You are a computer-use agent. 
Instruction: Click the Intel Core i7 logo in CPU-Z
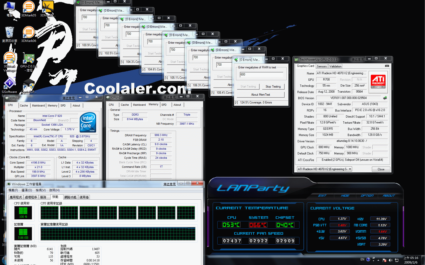88,122
